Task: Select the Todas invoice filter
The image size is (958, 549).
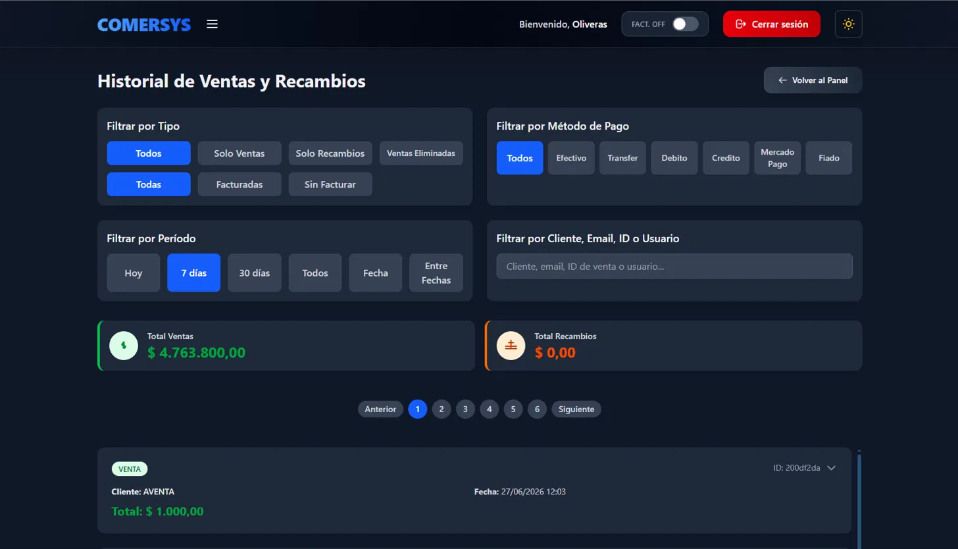Action: tap(149, 184)
